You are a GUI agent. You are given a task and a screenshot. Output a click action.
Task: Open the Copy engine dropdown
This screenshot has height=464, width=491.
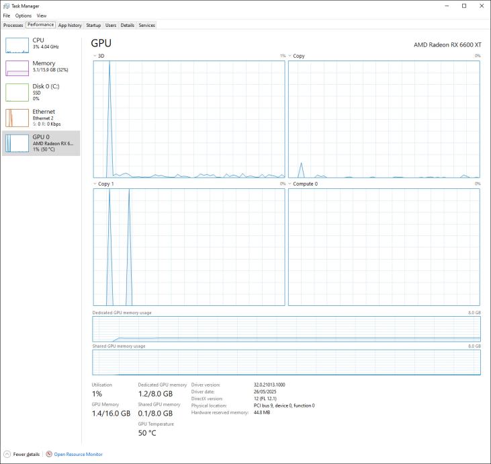coord(290,56)
